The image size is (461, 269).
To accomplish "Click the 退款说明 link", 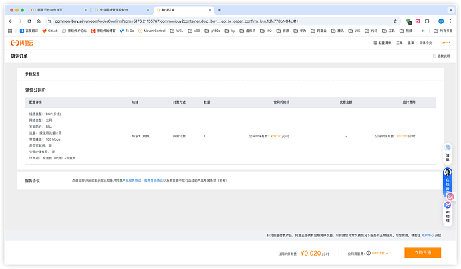I will tap(444, 56).
